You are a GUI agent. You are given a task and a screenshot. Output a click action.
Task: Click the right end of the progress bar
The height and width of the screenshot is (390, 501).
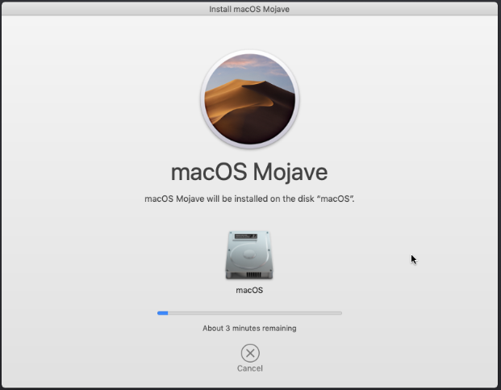340,312
